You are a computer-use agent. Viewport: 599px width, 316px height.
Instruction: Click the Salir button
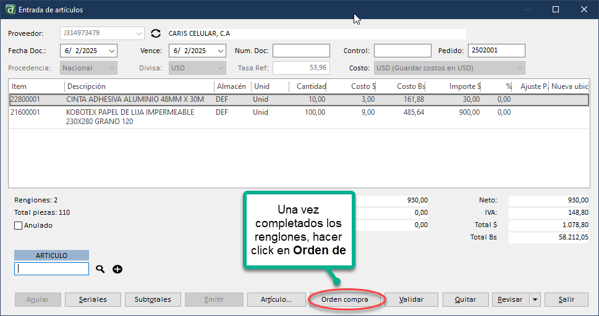pos(566,300)
